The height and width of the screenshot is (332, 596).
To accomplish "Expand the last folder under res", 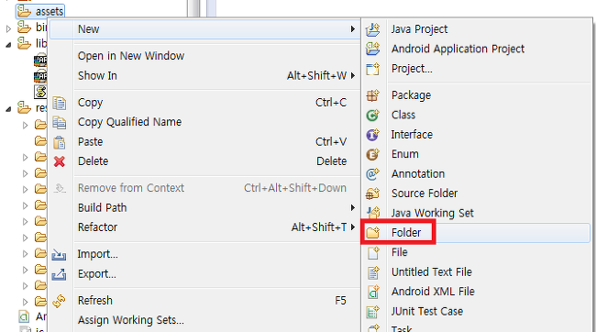I will coord(25,303).
